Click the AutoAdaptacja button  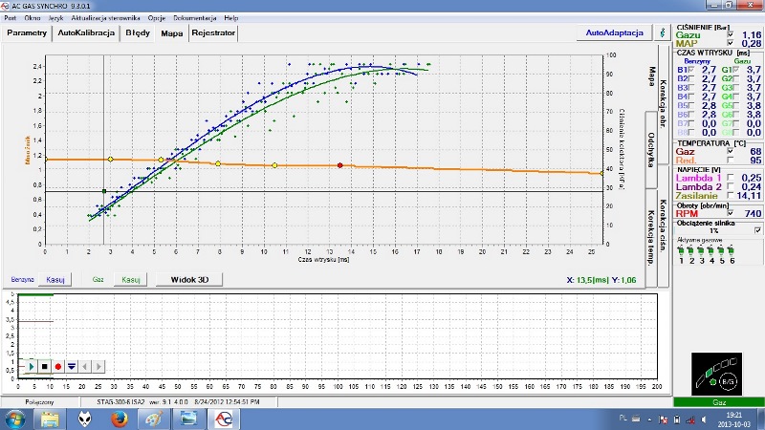point(614,32)
